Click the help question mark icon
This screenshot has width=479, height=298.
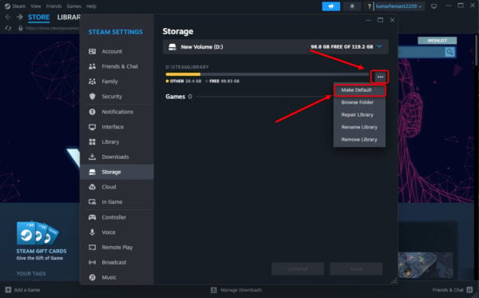click(369, 6)
